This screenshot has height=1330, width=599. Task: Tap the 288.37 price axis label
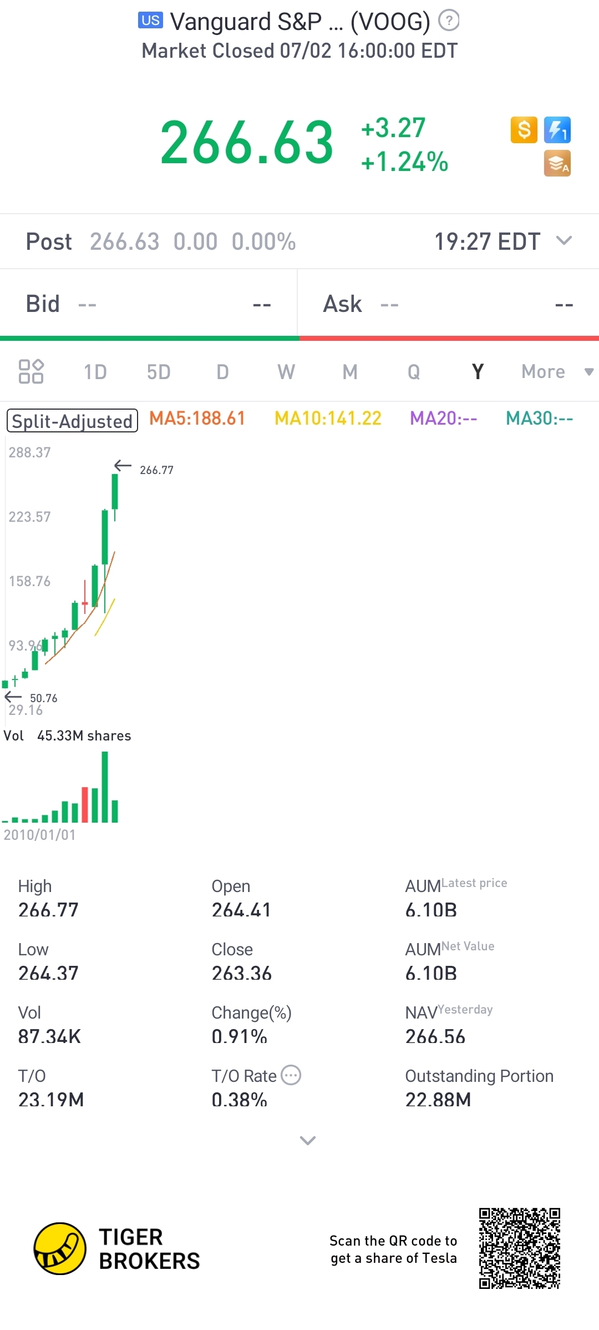click(29, 452)
